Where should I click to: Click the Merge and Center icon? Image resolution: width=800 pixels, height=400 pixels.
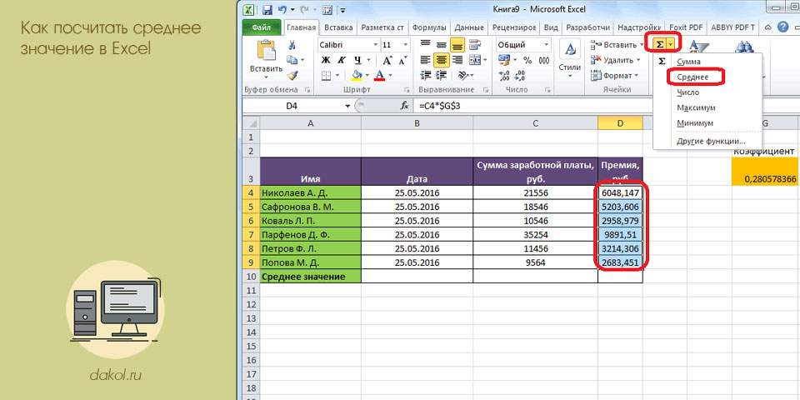(x=473, y=60)
